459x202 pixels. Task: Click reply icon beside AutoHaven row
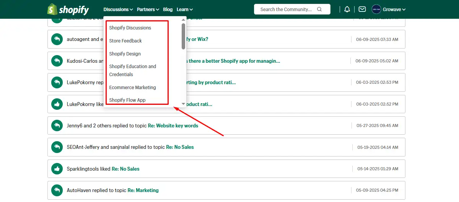57,190
